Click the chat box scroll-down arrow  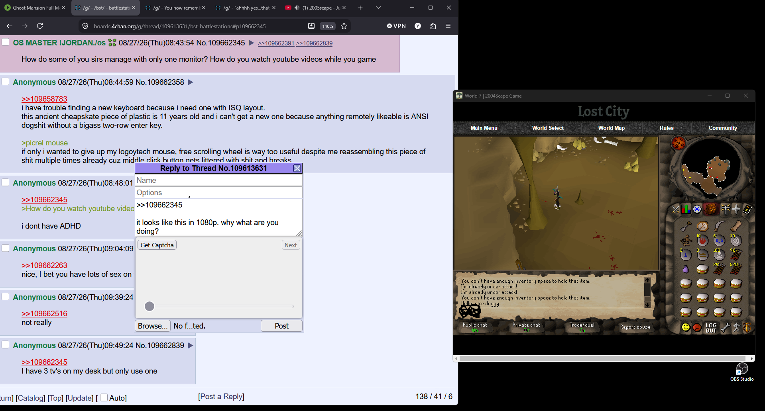(647, 305)
